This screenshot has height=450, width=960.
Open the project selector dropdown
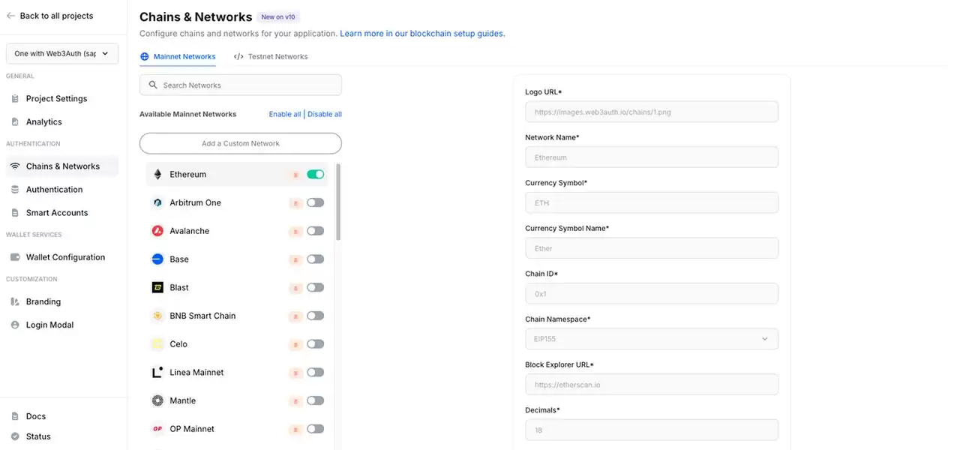[x=61, y=53]
